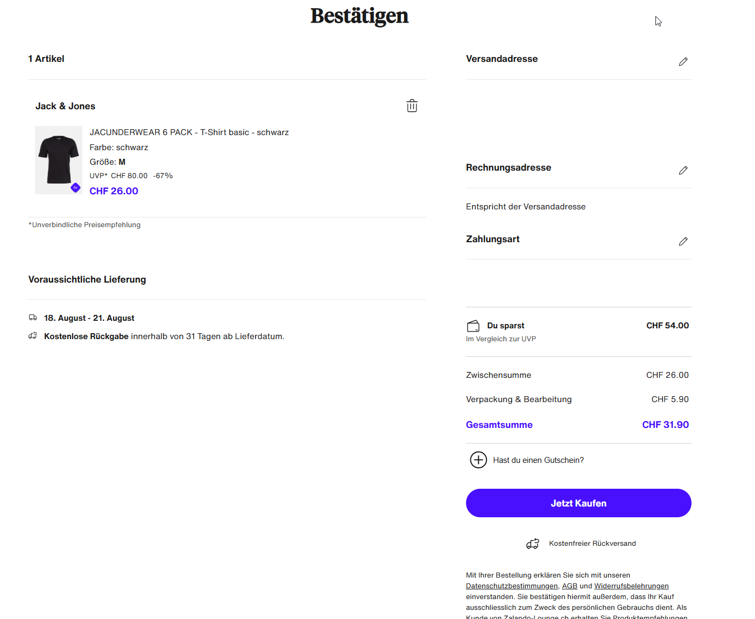
Task: Click the CHF 26.00 product price
Action: (x=114, y=191)
